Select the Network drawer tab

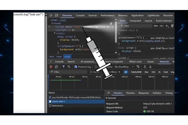pos(164,62)
